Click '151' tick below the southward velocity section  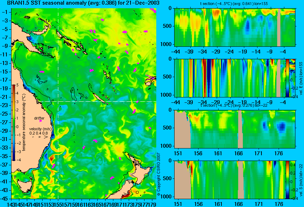coord(178,204)
